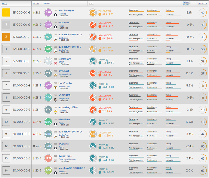
Task: Open user profile disciplinedforex
Action: coord(65,74)
